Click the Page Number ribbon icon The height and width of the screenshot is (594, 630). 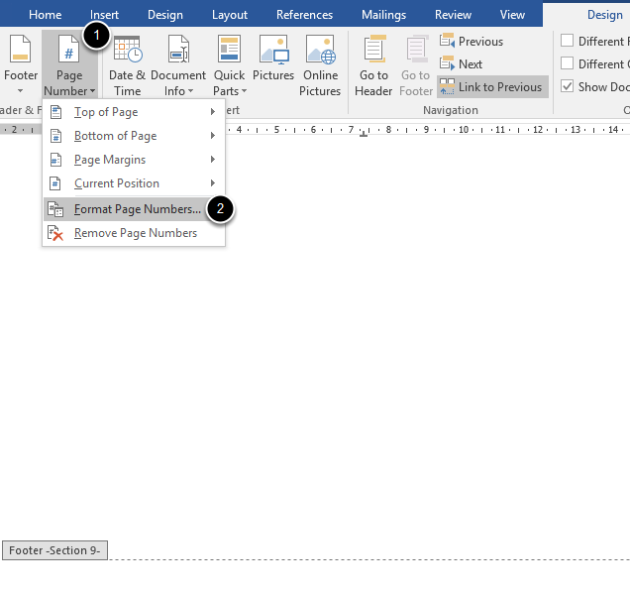pyautogui.click(x=68, y=49)
